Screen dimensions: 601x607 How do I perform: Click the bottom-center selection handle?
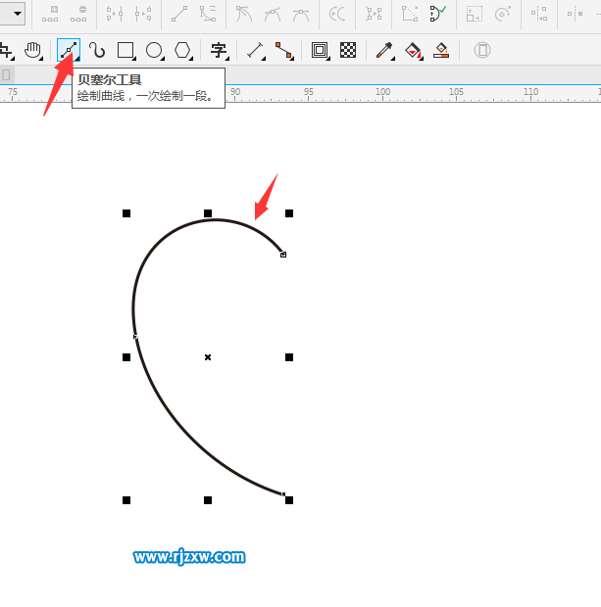(208, 500)
